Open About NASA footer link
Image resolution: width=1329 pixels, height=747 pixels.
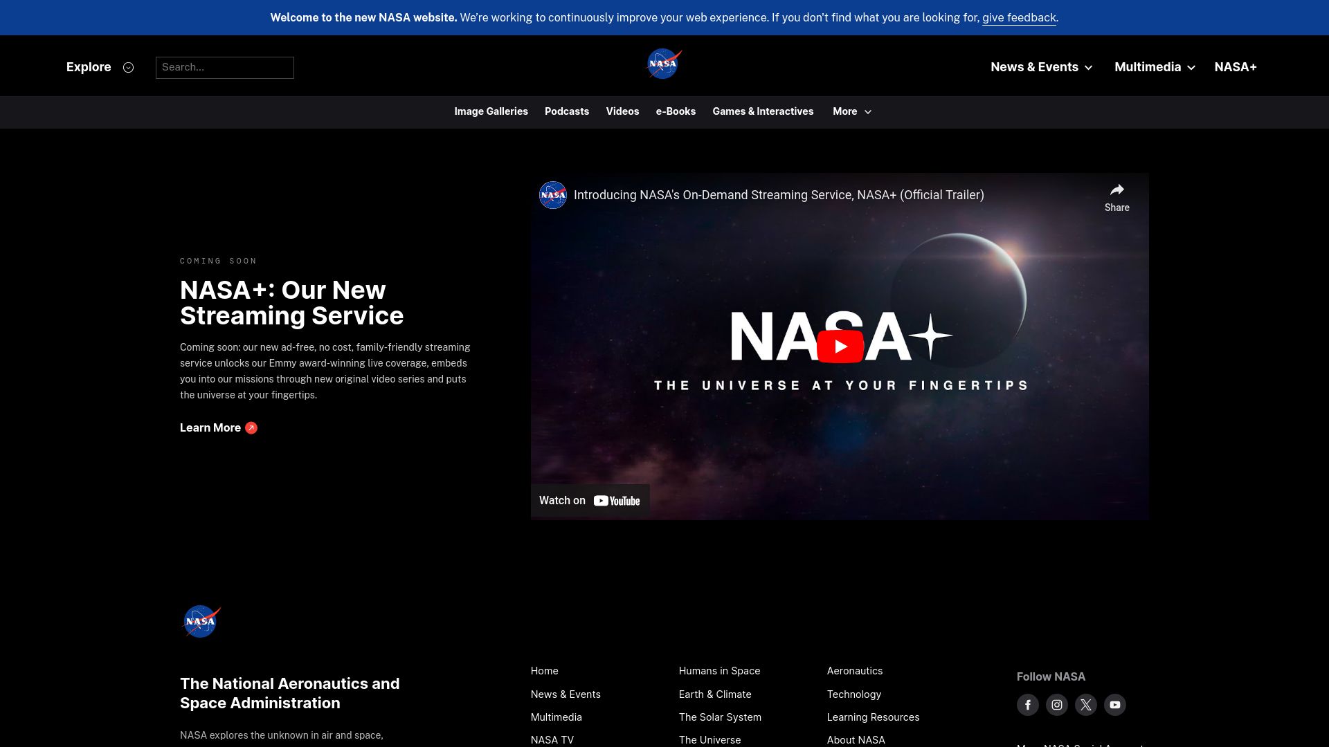[x=856, y=740]
